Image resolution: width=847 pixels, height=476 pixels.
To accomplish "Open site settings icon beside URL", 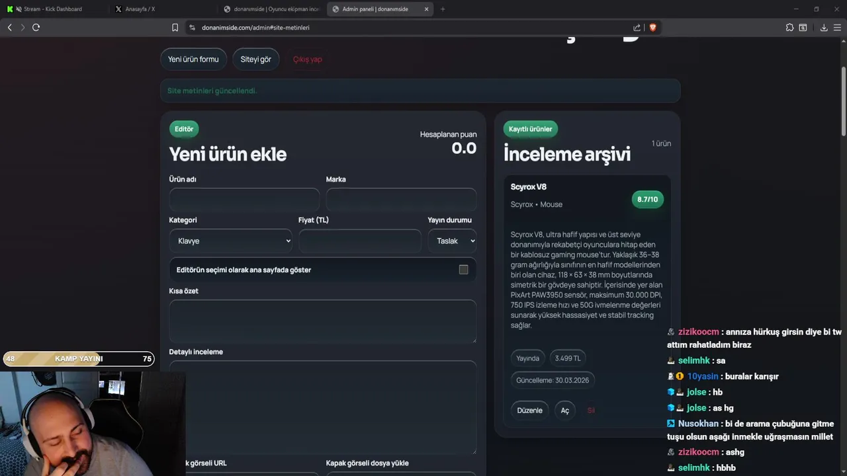I will tap(192, 27).
